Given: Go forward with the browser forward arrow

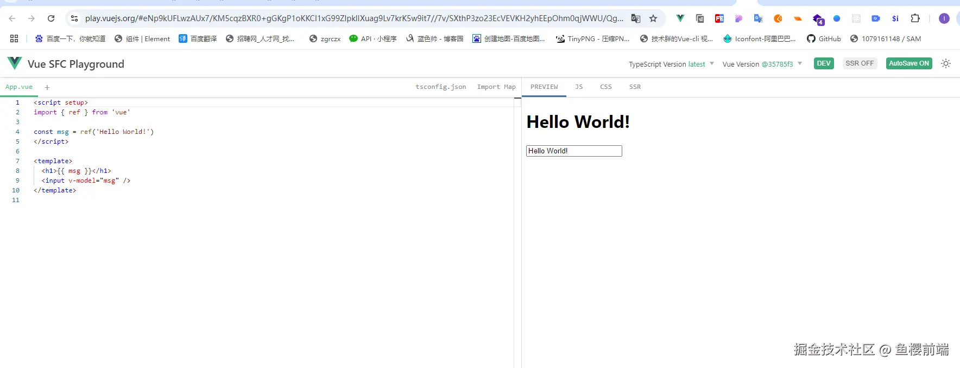Looking at the screenshot, I should point(31,18).
